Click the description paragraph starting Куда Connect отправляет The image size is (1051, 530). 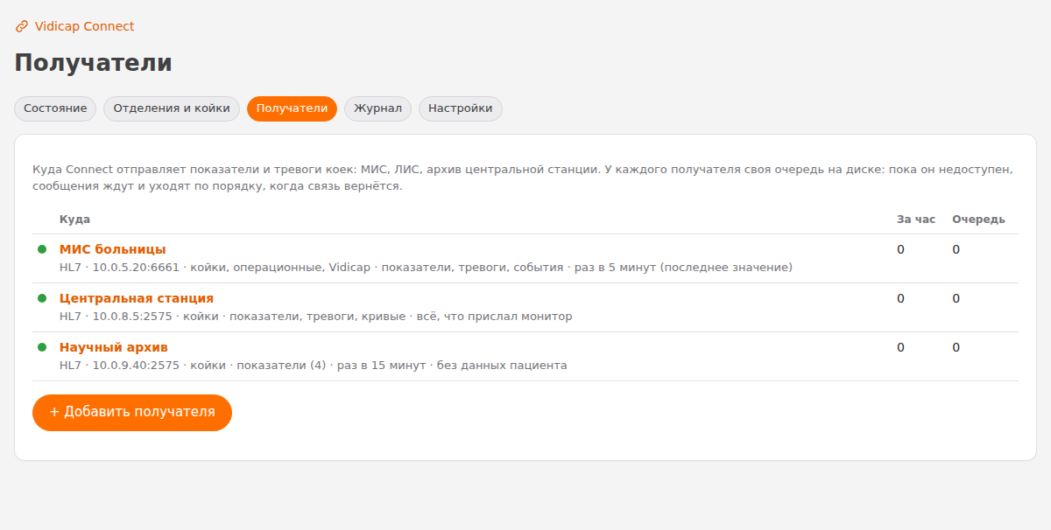tap(524, 178)
